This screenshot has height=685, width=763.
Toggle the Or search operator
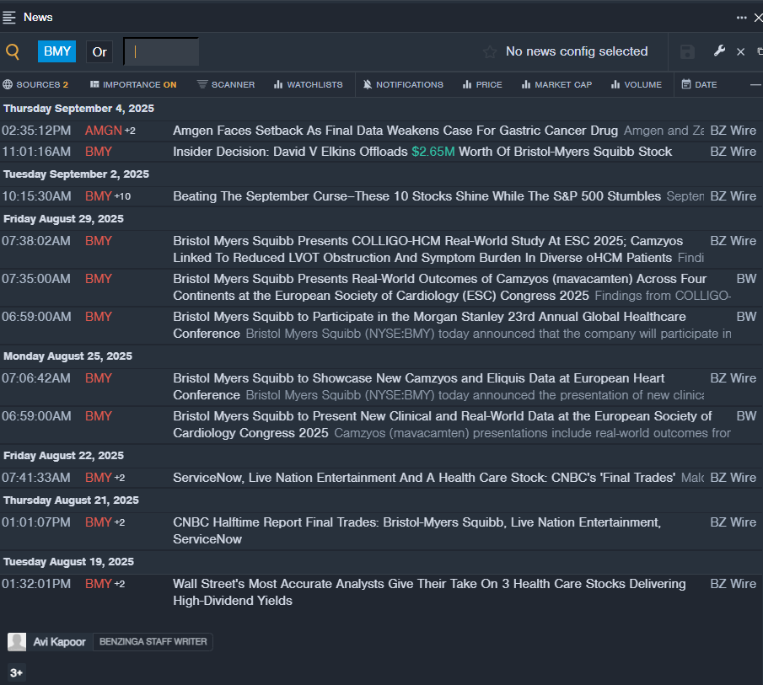tap(99, 52)
